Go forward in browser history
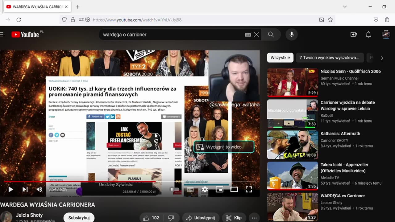This screenshot has width=395, height=222. [x=8, y=20]
